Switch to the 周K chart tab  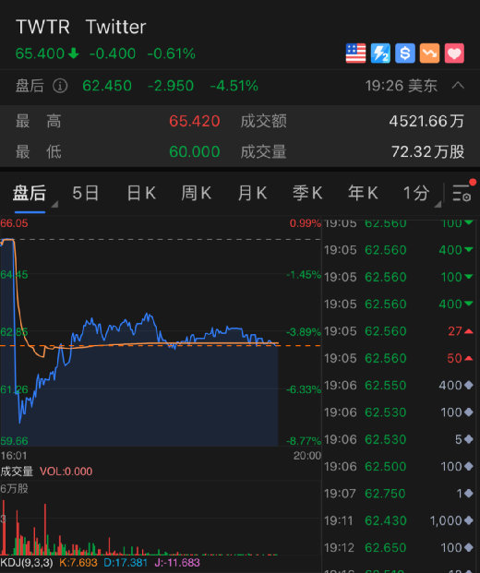point(197,193)
